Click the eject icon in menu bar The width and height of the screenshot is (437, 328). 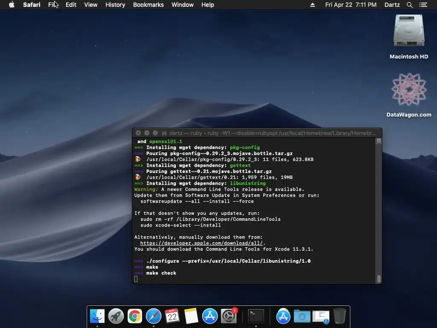click(x=312, y=5)
